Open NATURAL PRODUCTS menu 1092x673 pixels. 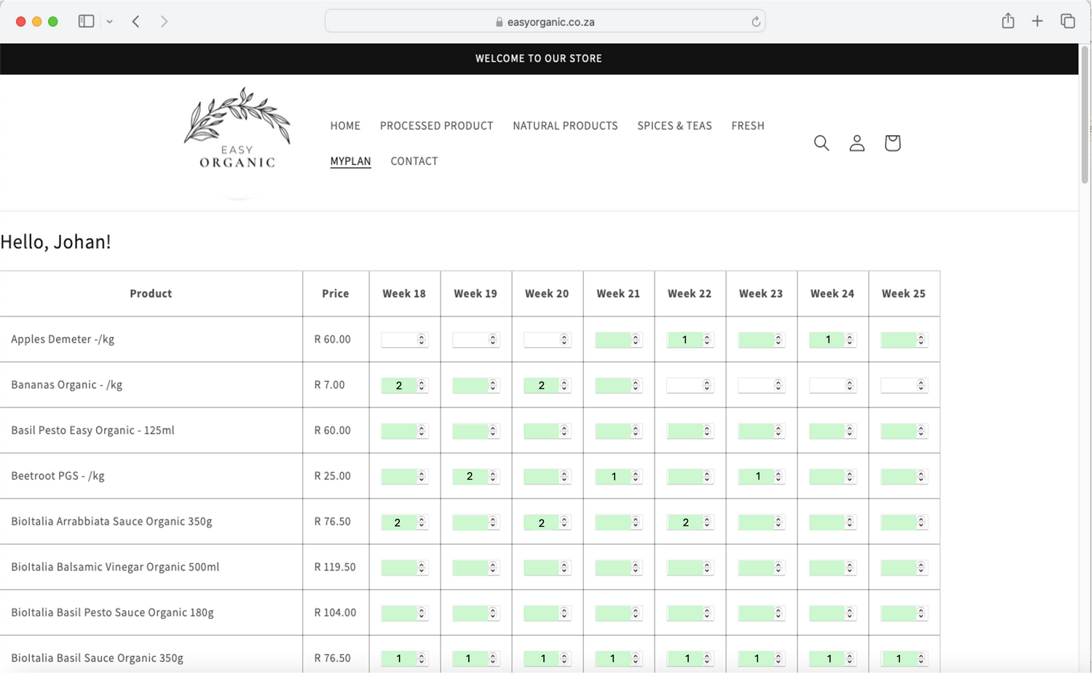(565, 126)
